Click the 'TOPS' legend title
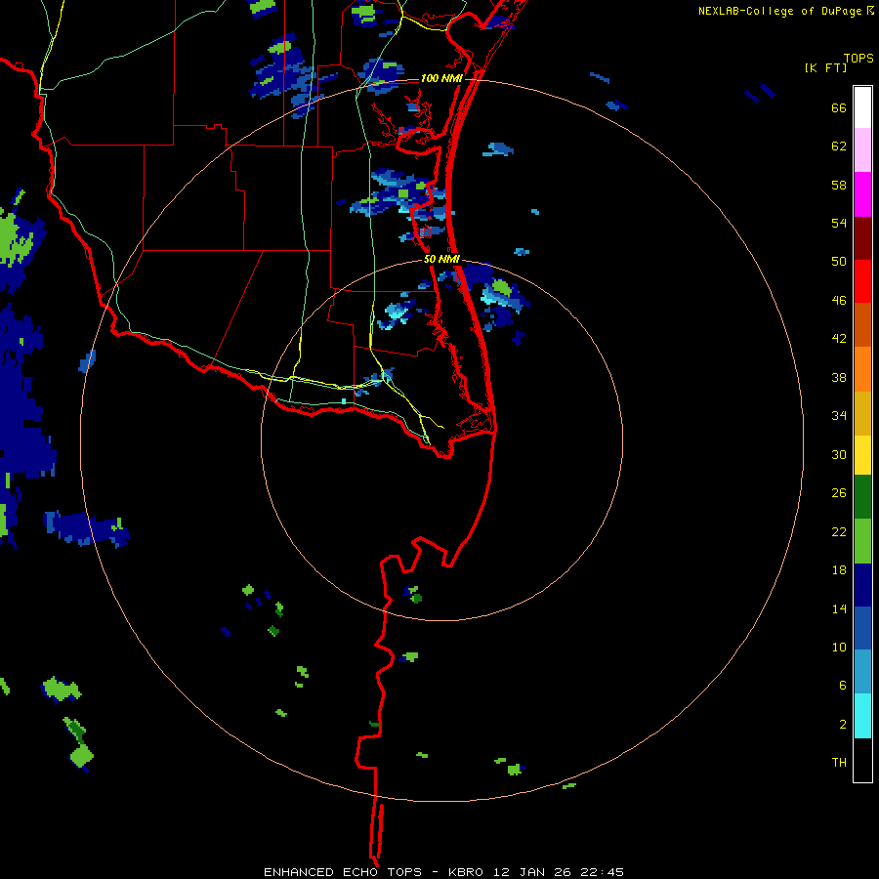The image size is (879, 879). [x=858, y=58]
